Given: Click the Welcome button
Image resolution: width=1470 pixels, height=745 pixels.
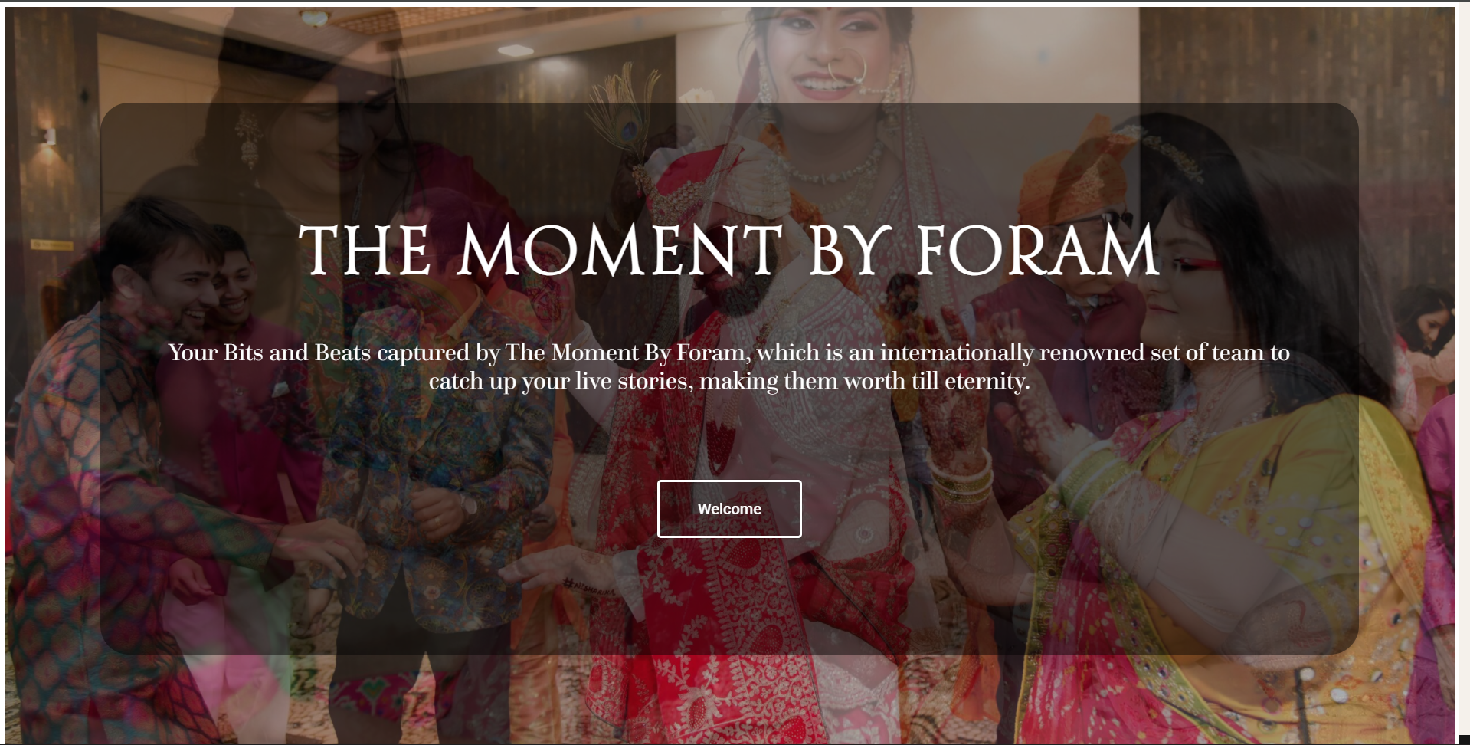Looking at the screenshot, I should (729, 509).
